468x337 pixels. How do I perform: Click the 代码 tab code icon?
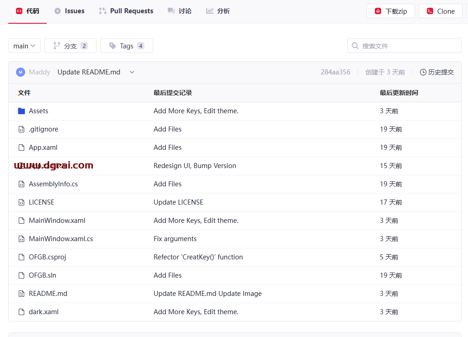pos(19,11)
